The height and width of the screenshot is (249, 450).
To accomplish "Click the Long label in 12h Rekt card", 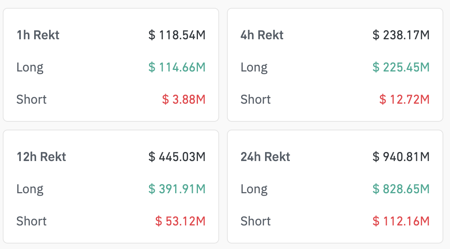I will 30,189.
